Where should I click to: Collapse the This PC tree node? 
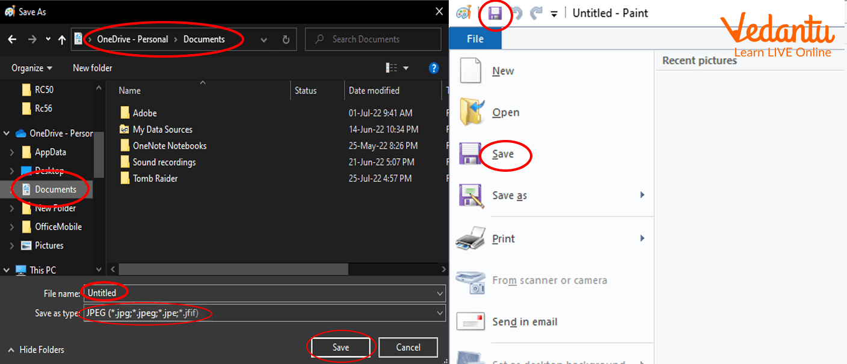coord(7,270)
